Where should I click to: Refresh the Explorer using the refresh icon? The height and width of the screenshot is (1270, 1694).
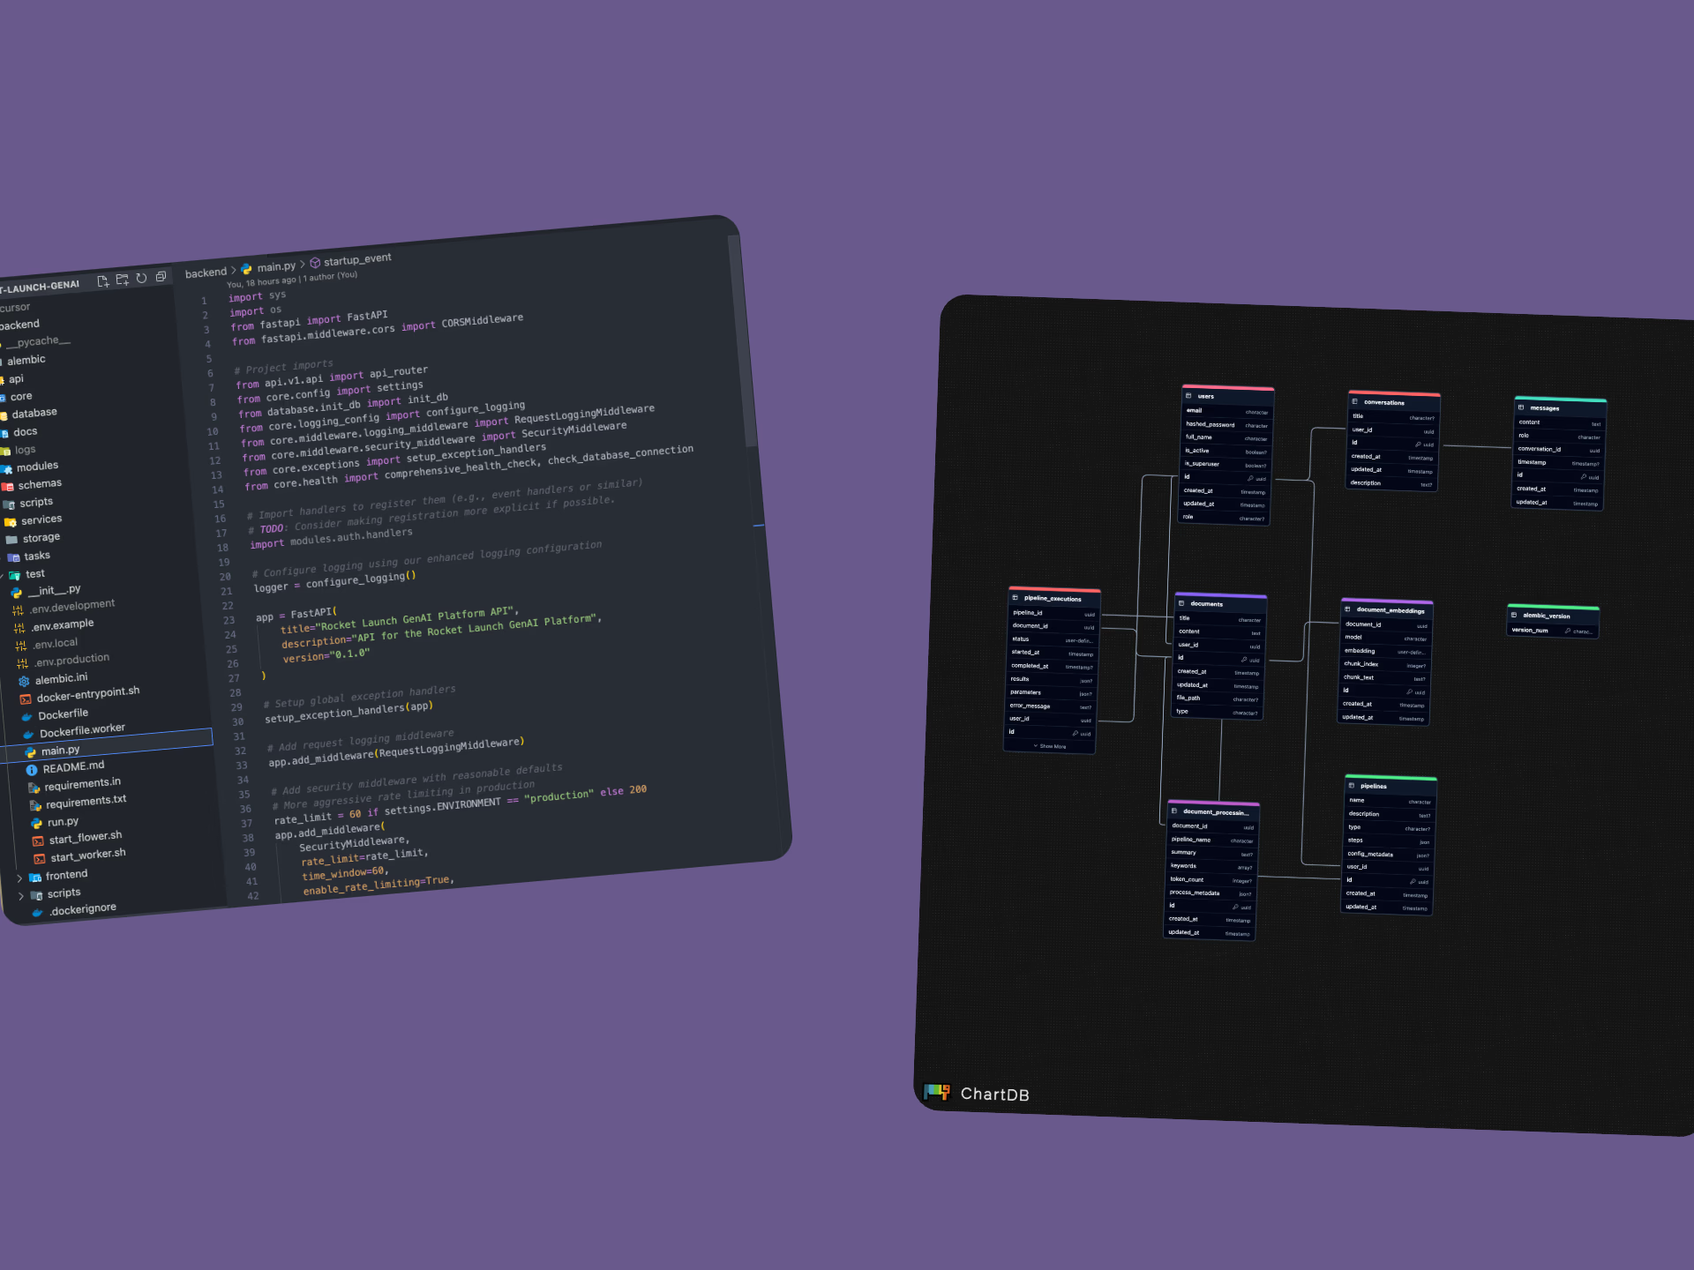point(141,278)
